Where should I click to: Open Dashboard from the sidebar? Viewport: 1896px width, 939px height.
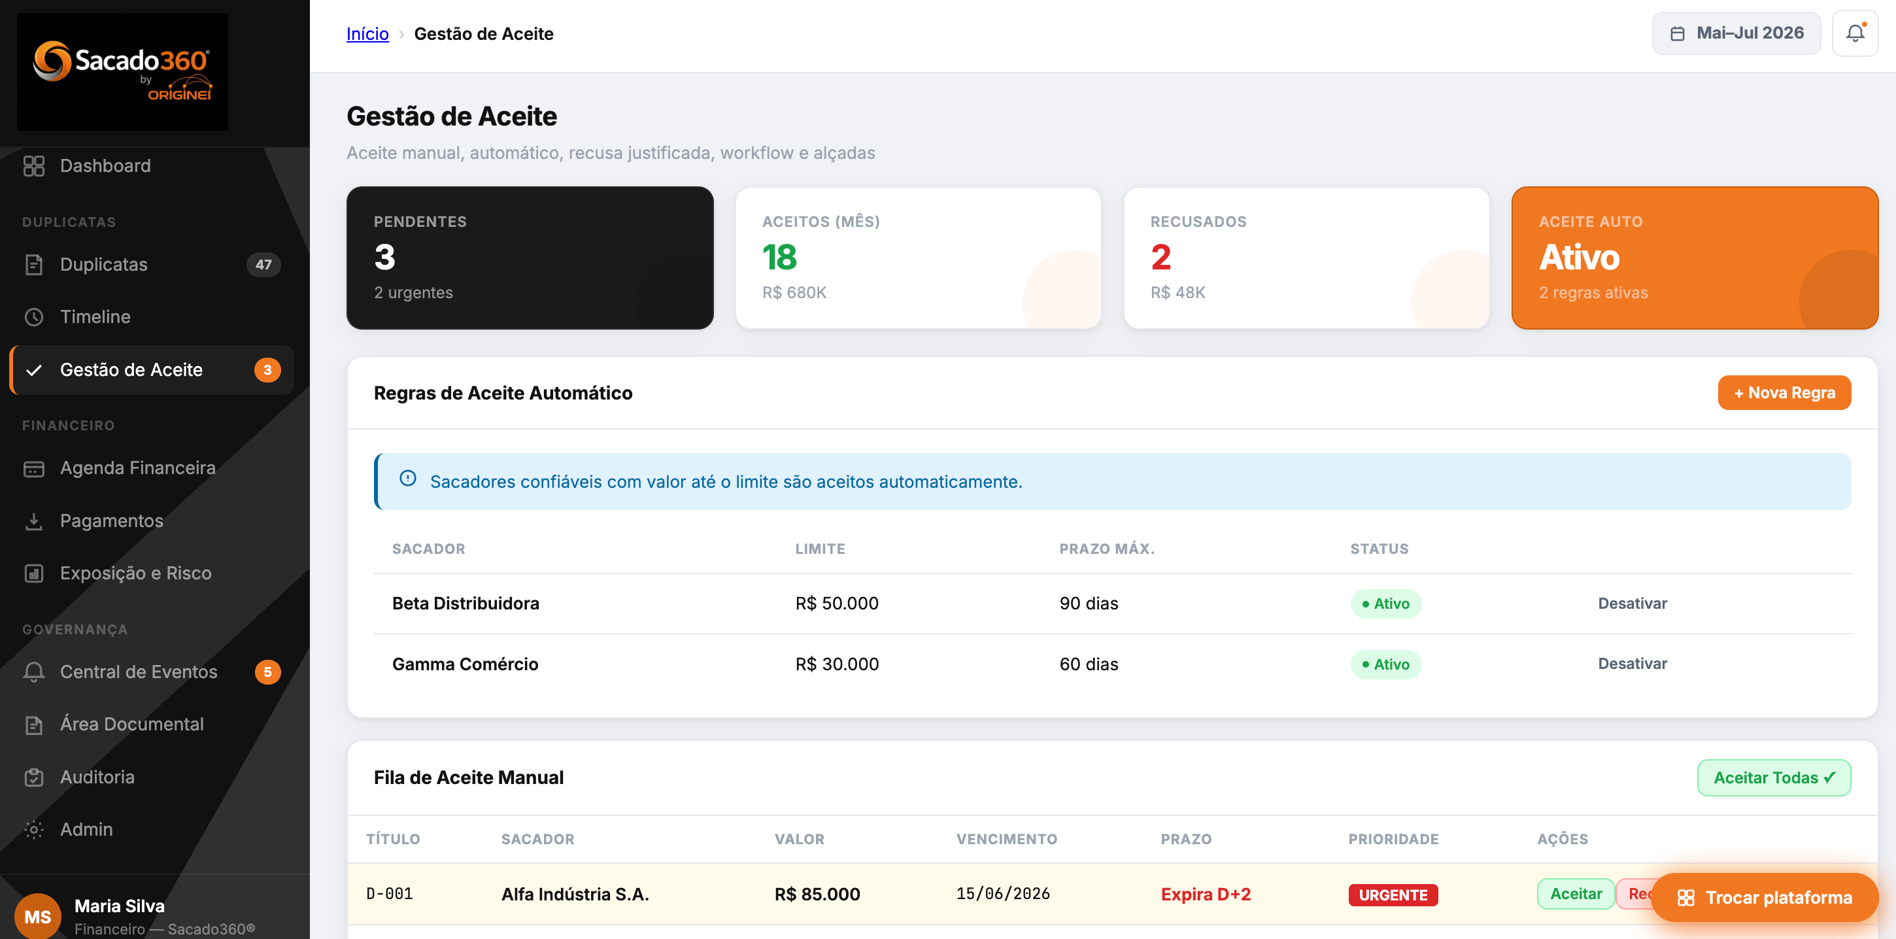click(x=151, y=165)
